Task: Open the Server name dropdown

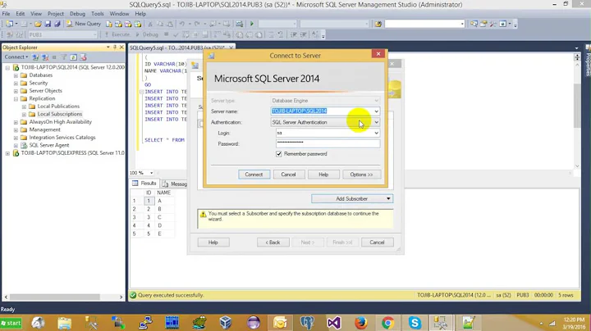Action: [x=376, y=111]
